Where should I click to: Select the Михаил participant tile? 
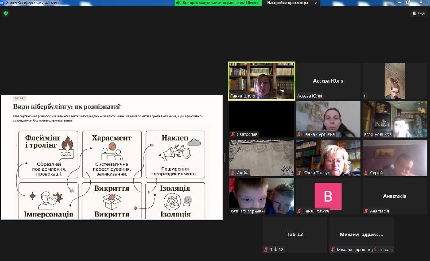click(361, 234)
